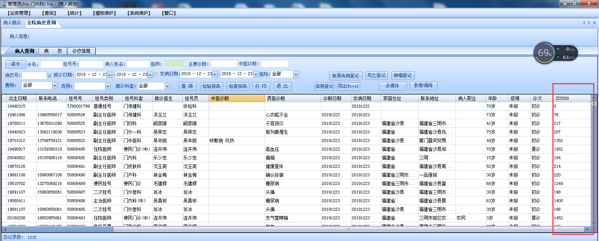Open the 模板维护 menu
This screenshot has height=241, width=599.
104,13
